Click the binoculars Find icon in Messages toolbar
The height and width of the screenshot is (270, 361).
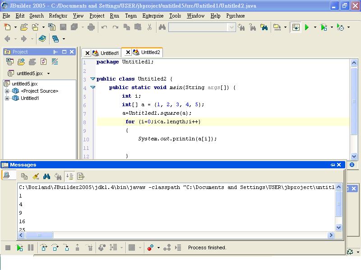click(46, 176)
